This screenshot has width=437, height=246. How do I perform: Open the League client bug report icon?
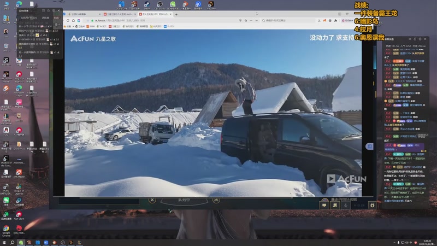pyautogui.click(x=373, y=206)
